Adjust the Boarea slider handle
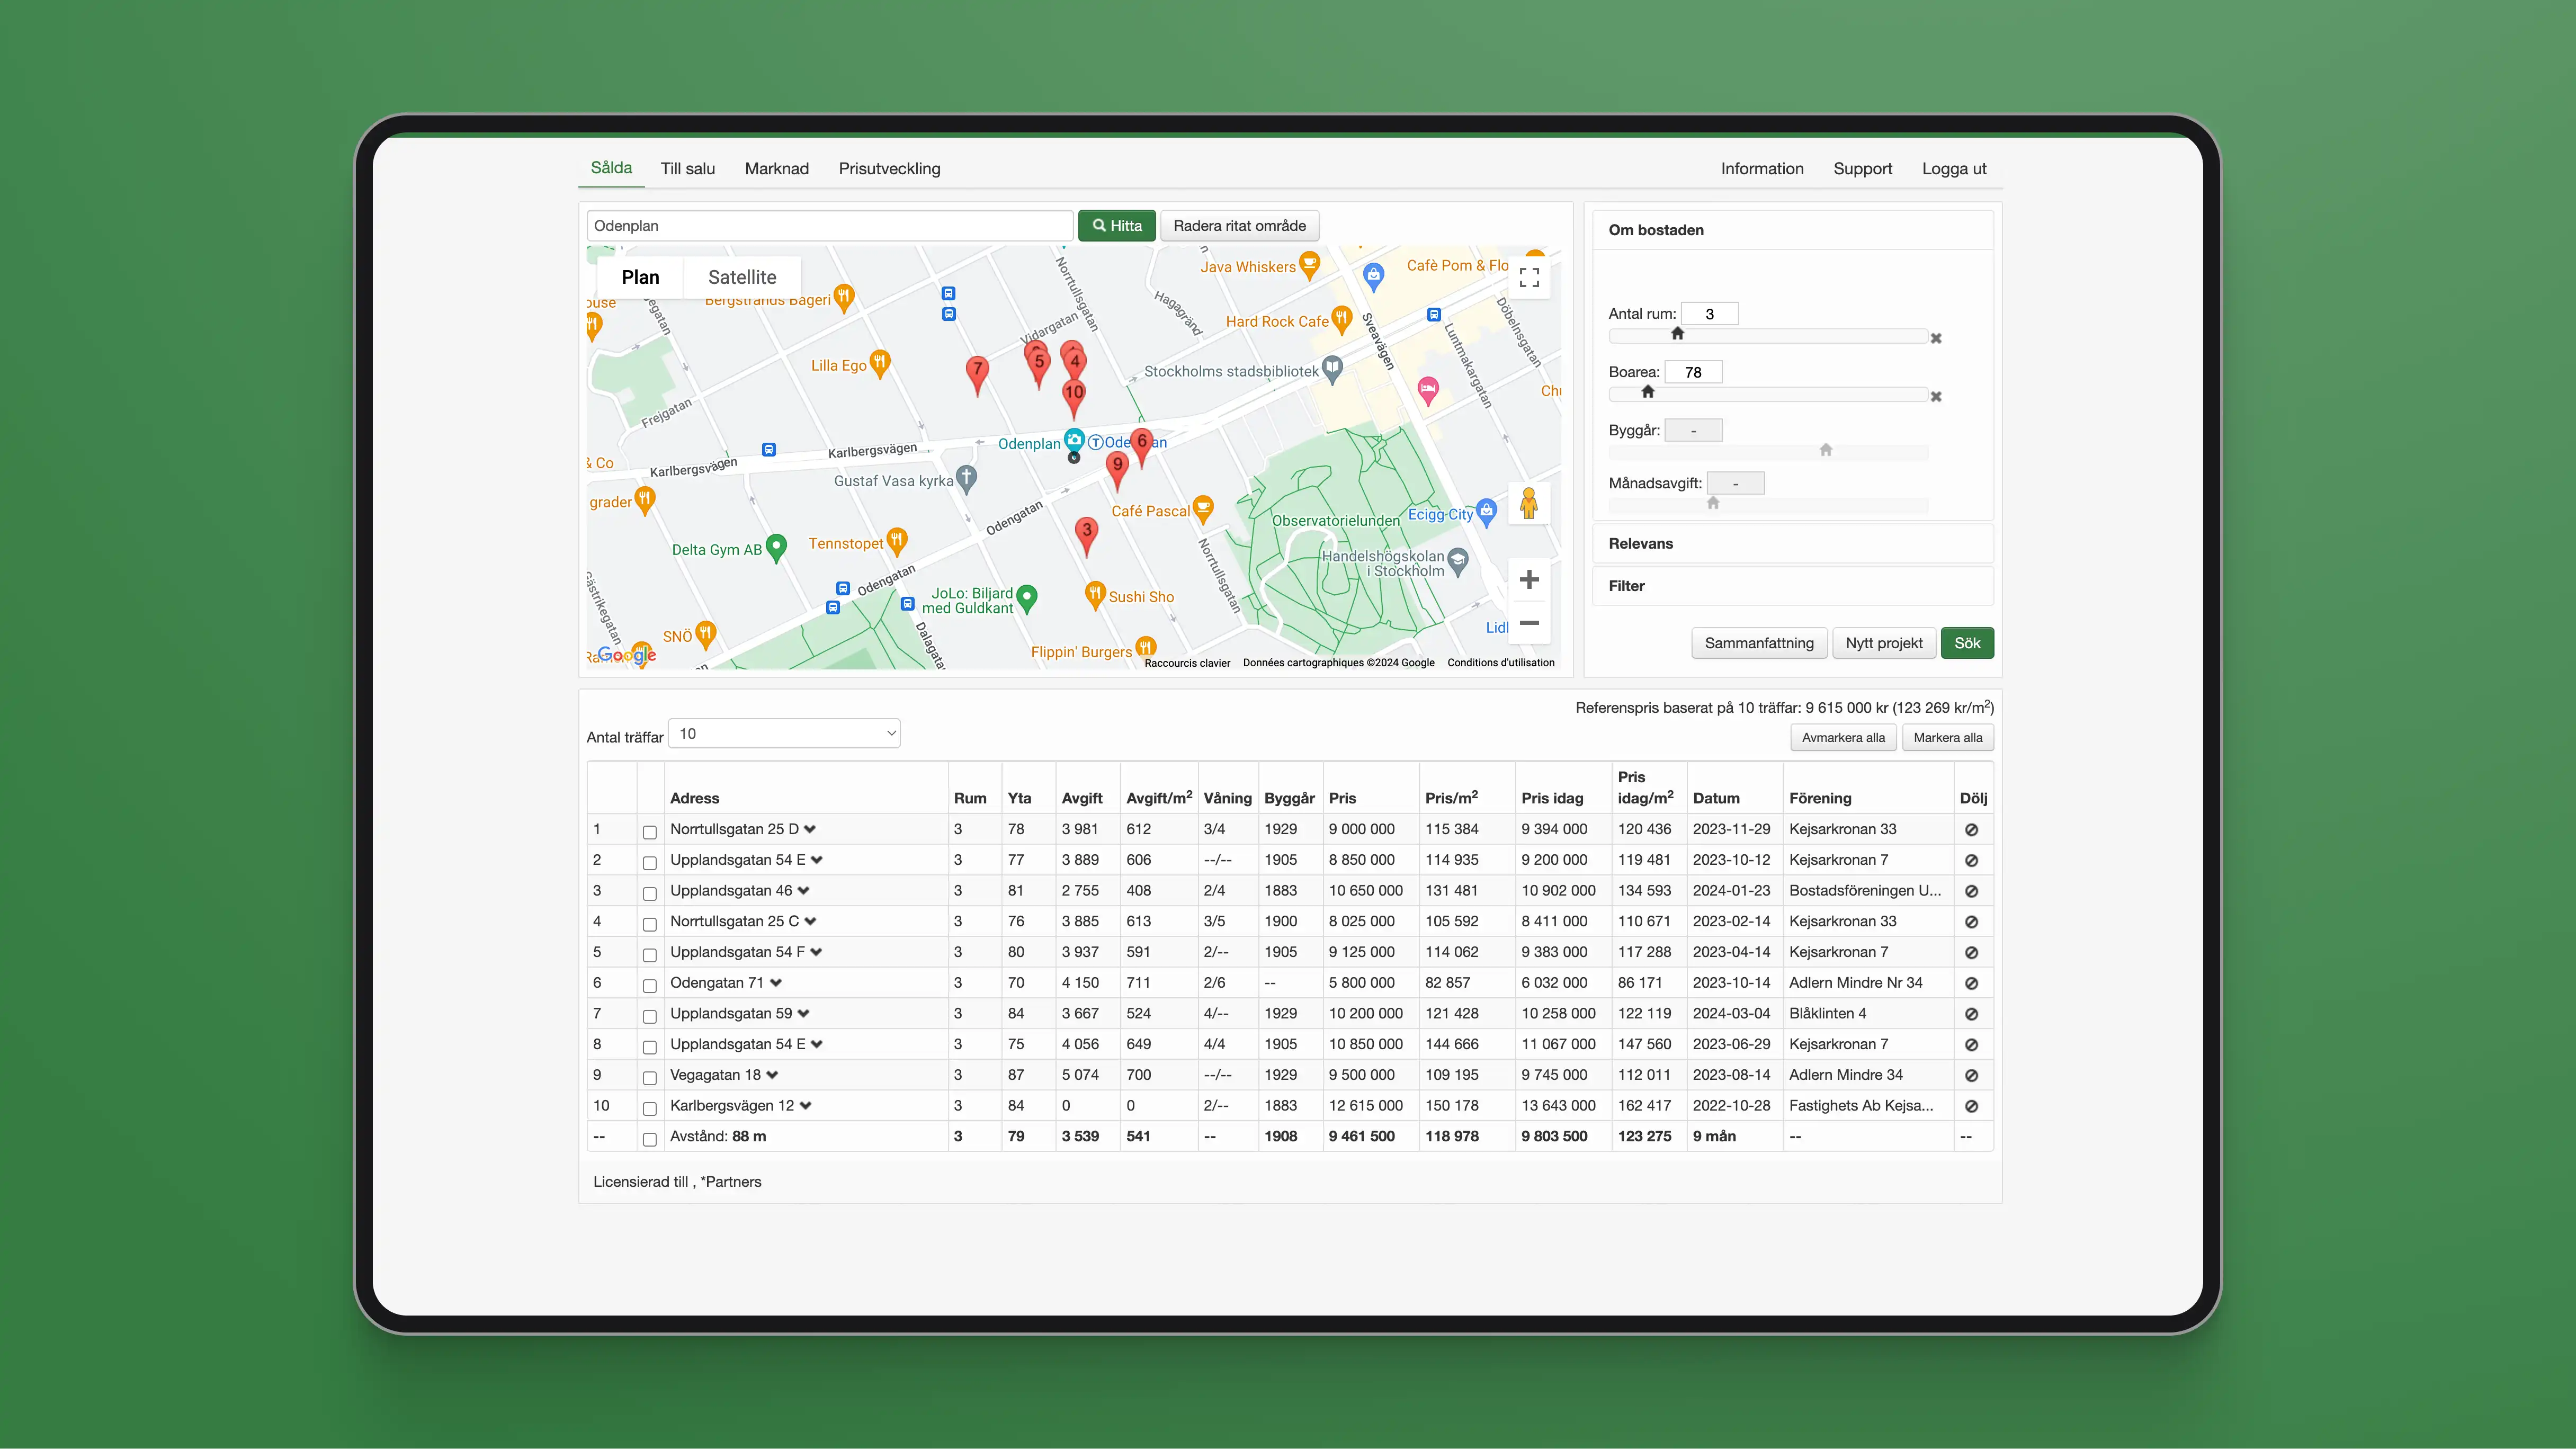Screen dimensions: 2576x1449 (1648, 392)
